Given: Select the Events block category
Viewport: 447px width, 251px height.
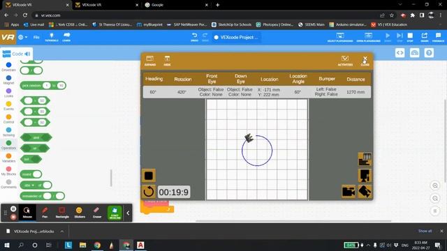Looking at the screenshot, I should (8, 106).
